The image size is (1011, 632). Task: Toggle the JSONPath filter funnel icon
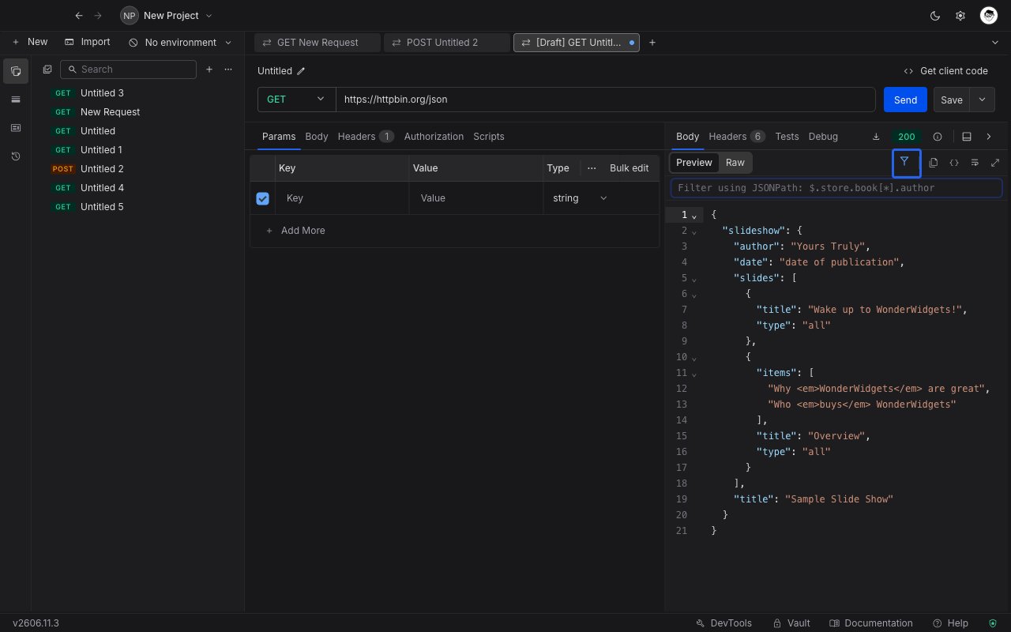tap(906, 163)
